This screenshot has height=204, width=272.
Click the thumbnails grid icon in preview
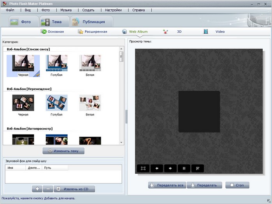197,168
